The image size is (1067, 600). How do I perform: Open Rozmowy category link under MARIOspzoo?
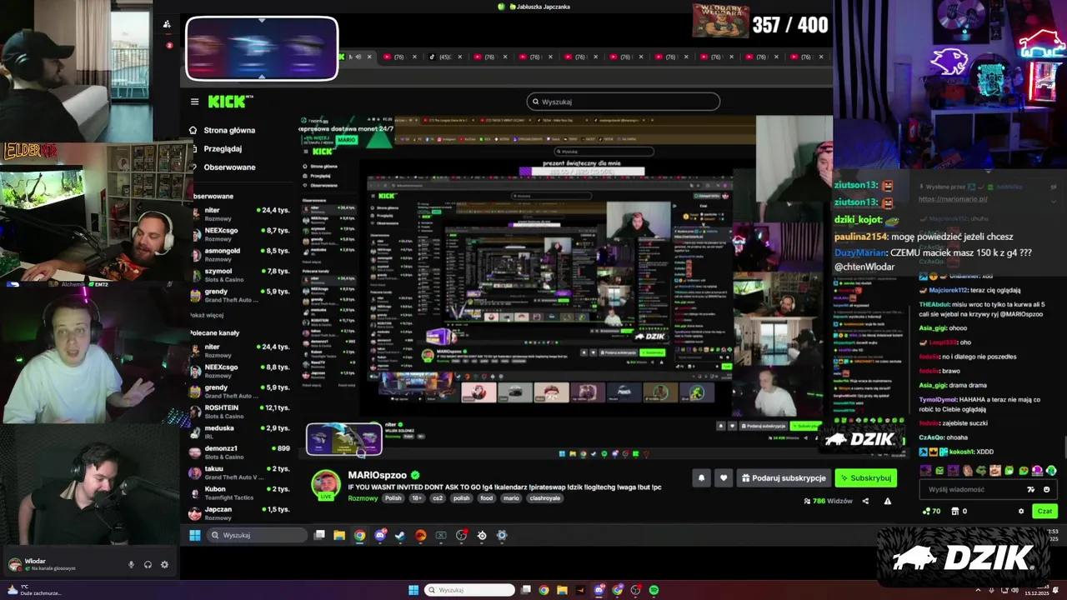363,498
